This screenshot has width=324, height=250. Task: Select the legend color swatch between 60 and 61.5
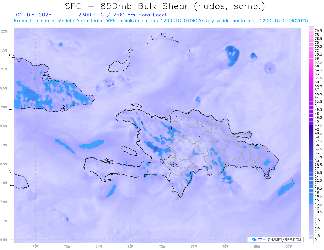tap(311, 80)
